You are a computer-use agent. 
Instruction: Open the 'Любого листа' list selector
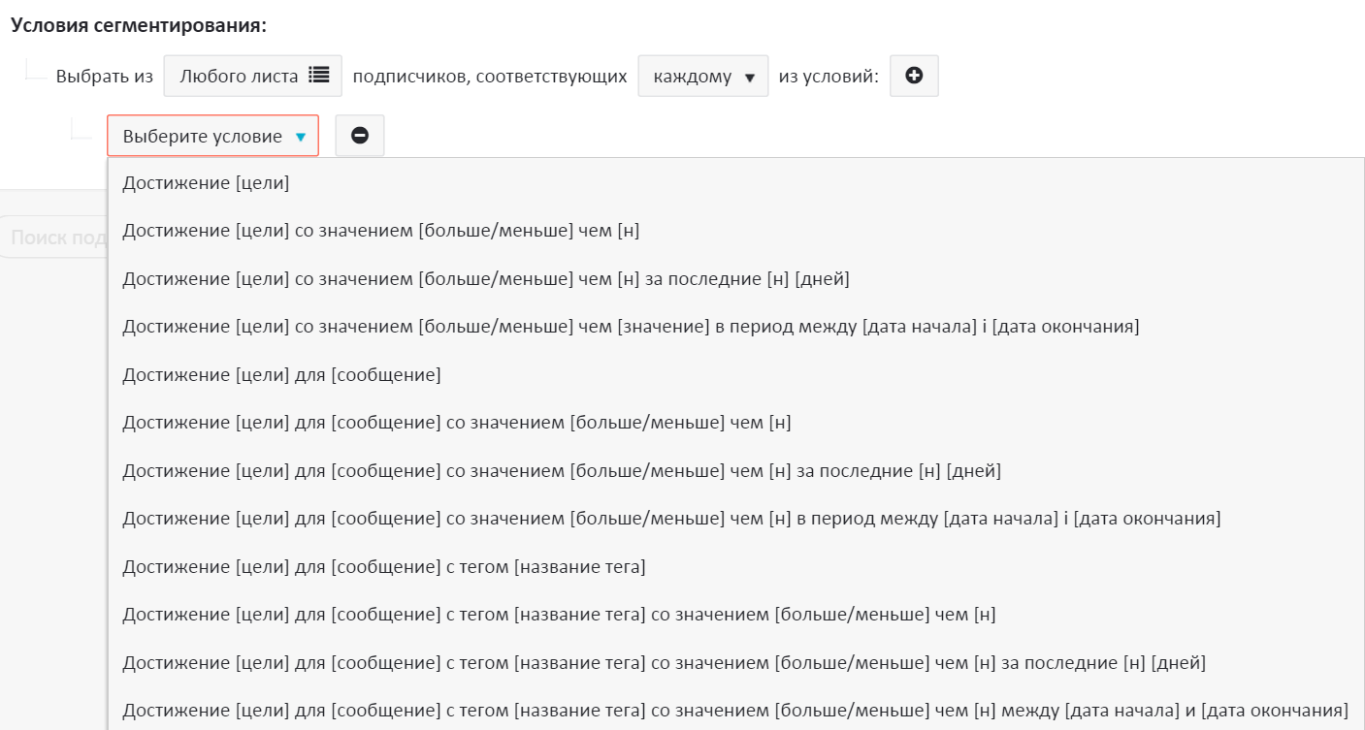[x=252, y=76]
